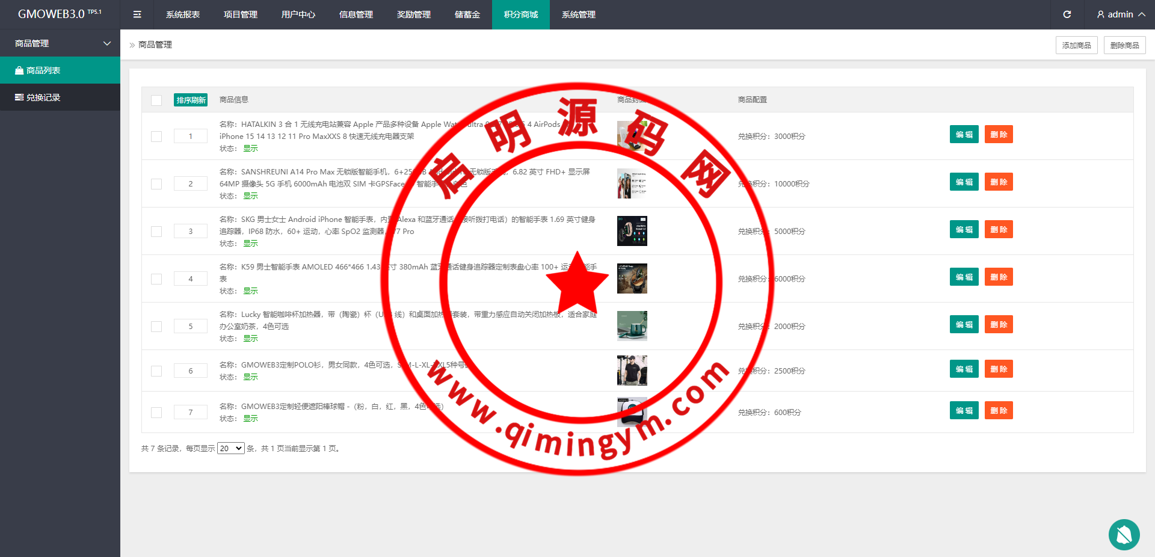1155x557 pixels.
Task: Click the 添加商品 button
Action: tap(1076, 45)
